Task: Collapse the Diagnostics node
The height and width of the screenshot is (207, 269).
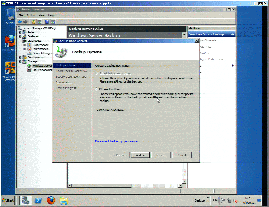Action: (20, 41)
